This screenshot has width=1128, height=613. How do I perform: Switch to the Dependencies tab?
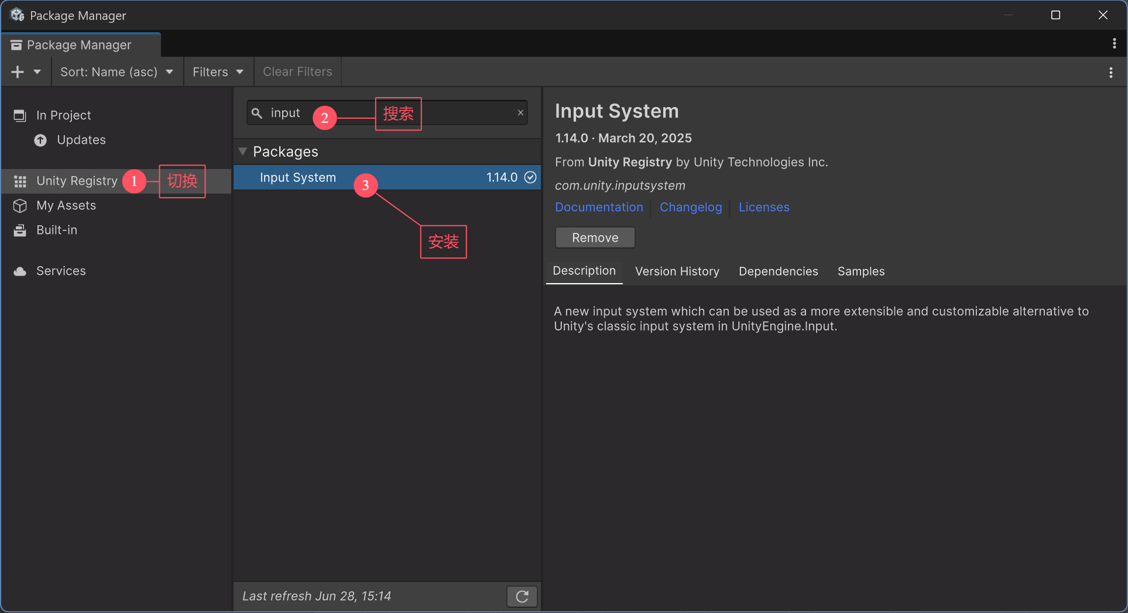pyautogui.click(x=779, y=271)
